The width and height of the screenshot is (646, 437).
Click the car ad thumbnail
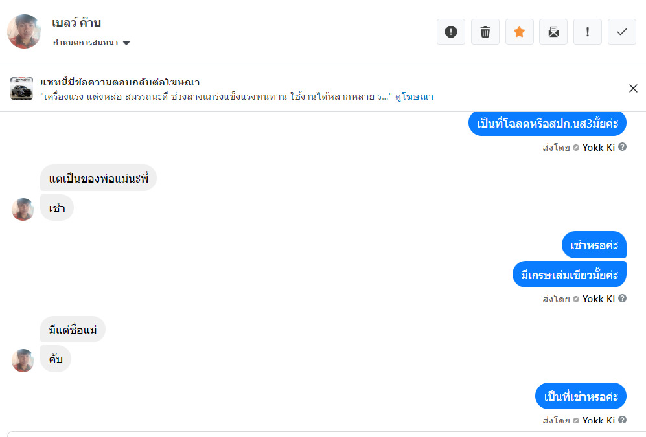point(21,89)
